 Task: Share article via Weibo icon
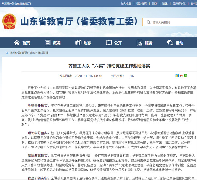click(181, 76)
